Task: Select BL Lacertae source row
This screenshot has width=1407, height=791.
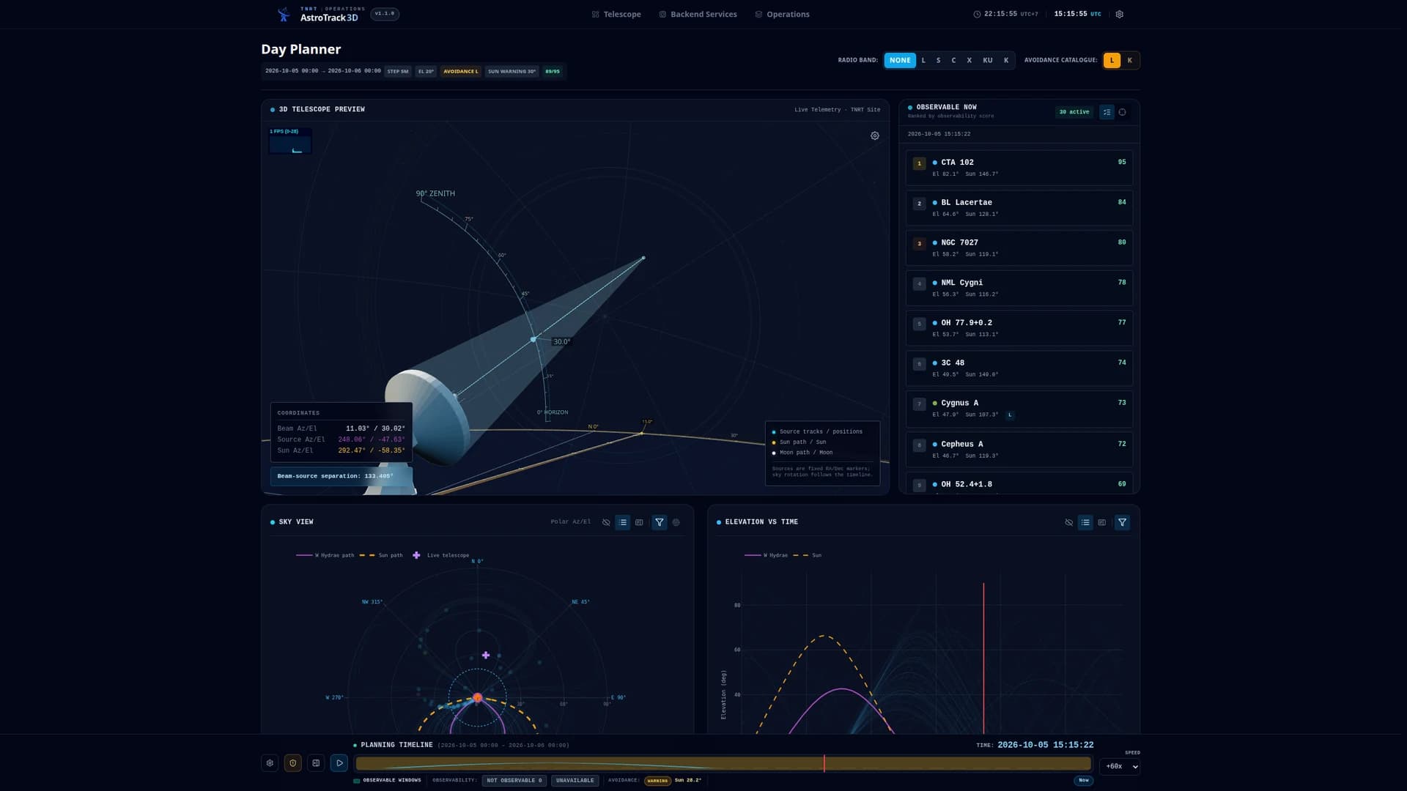Action: 1019,208
